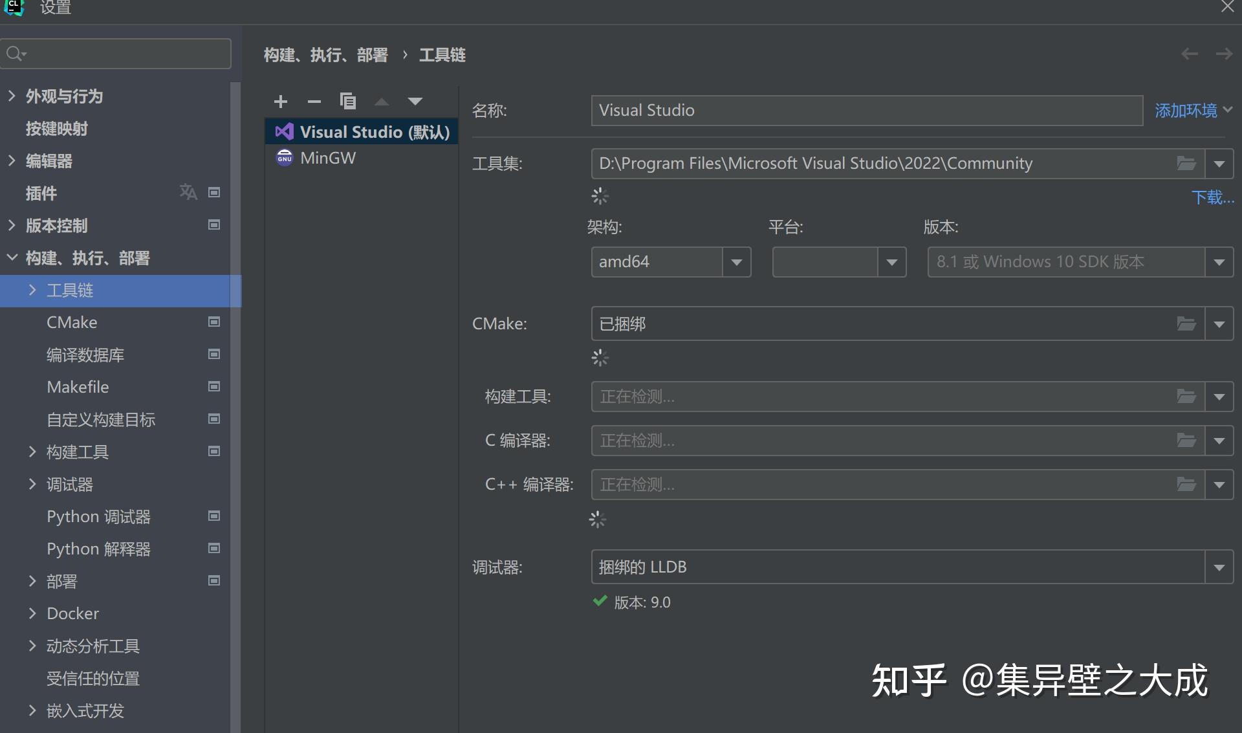The image size is (1242, 733).
Task: Click project-level icon beside 版本控制
Action: (x=214, y=224)
